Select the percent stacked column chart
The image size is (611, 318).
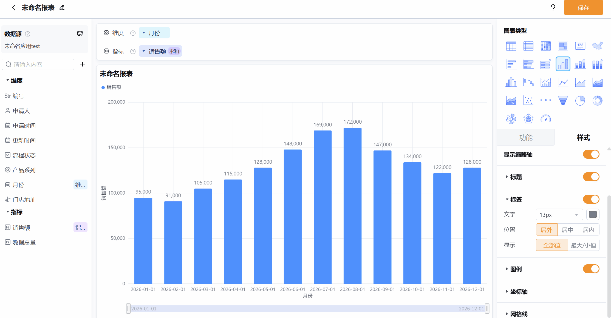tap(597, 64)
